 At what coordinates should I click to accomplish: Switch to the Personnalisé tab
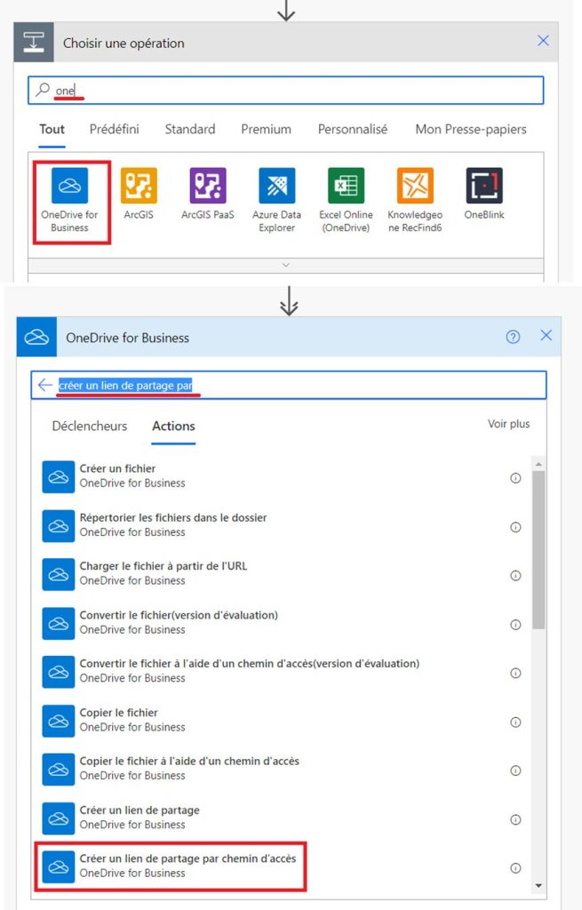353,129
